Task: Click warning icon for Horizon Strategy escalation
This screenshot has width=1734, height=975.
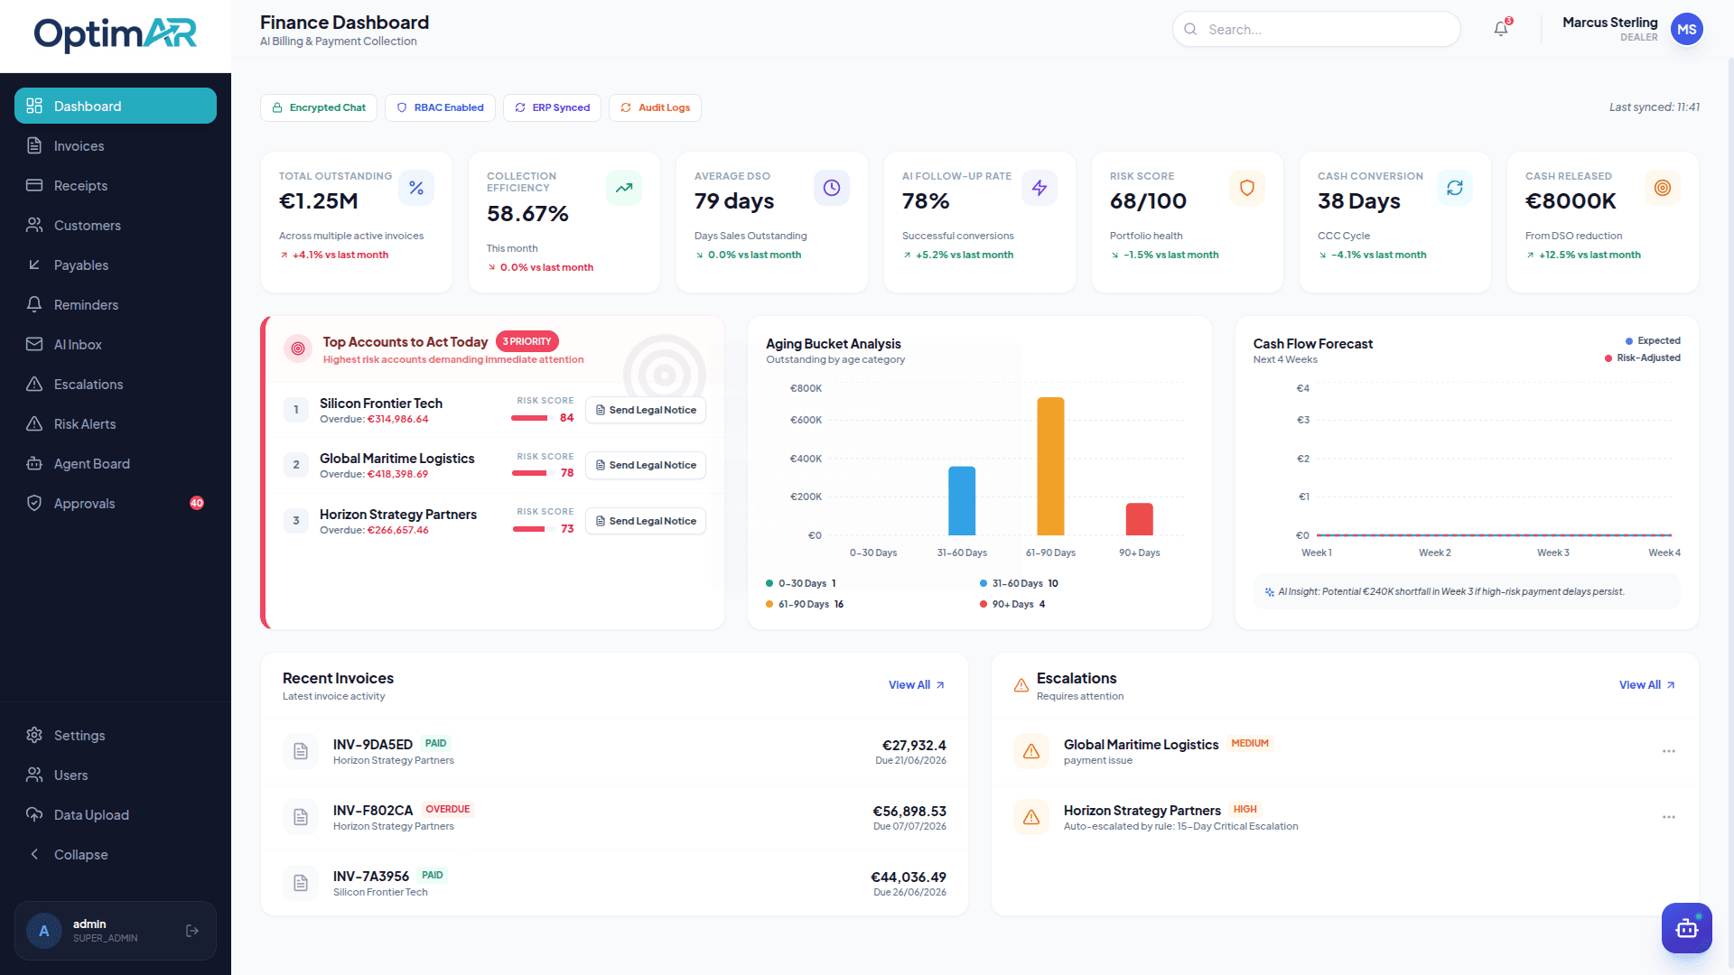Action: (x=1031, y=817)
